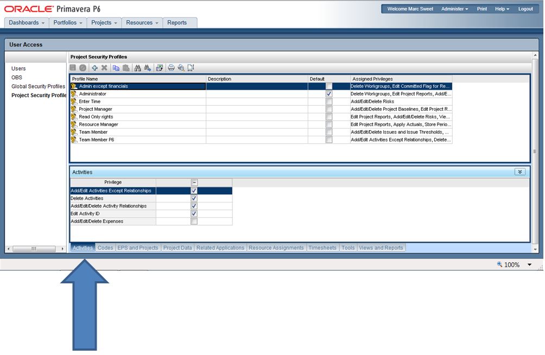Click main panel scroll up arrow
The height and width of the screenshot is (355, 545).
[x=535, y=55]
